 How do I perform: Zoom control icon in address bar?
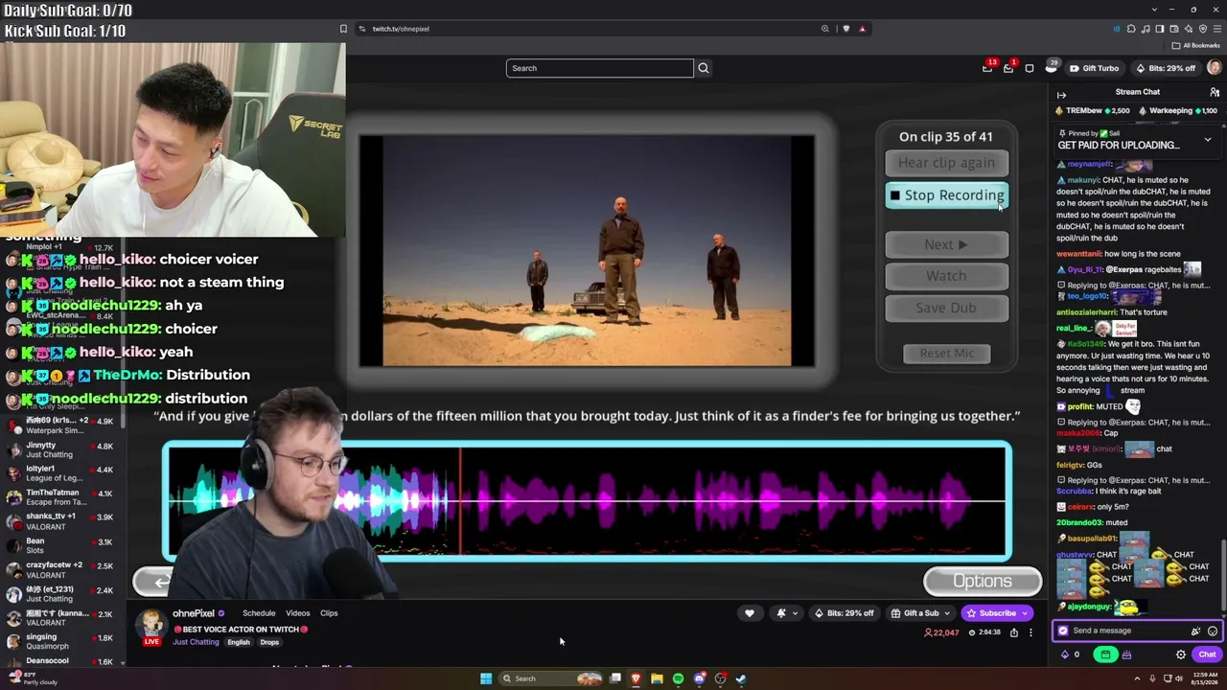(x=824, y=29)
